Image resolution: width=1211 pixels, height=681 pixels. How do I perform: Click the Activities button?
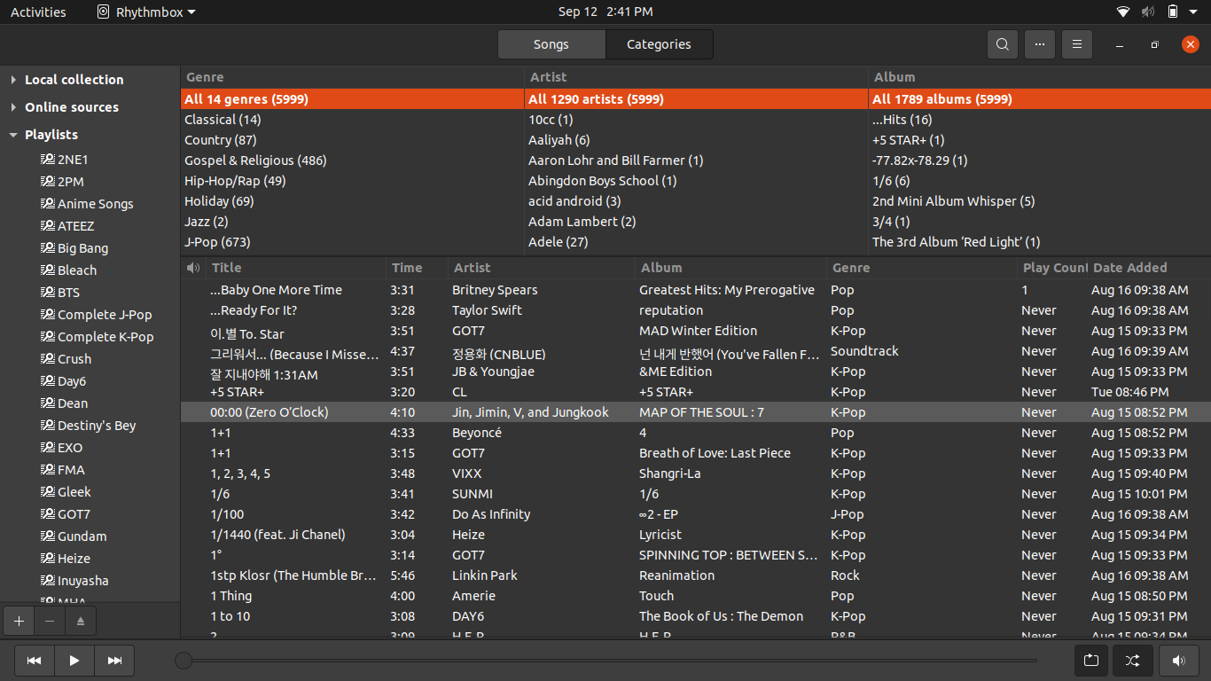(38, 12)
